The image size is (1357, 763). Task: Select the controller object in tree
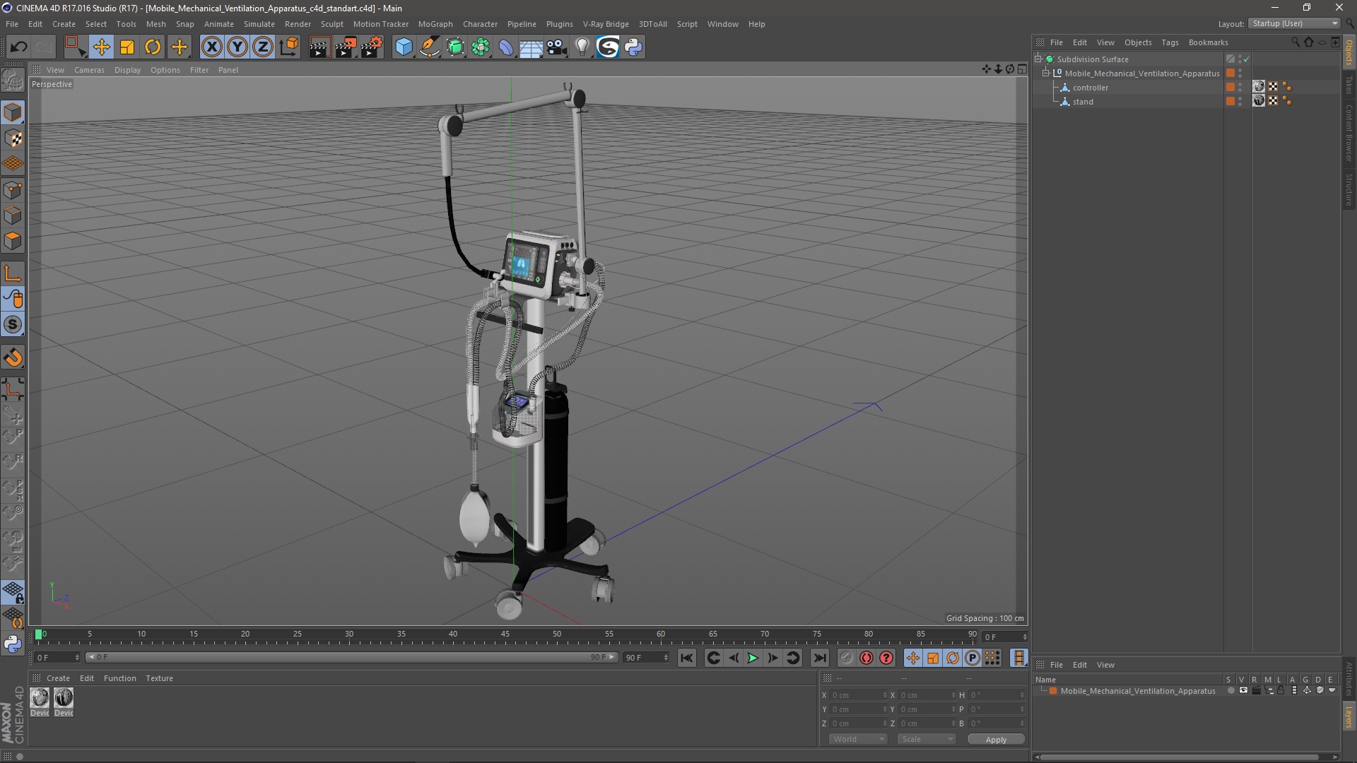point(1091,88)
